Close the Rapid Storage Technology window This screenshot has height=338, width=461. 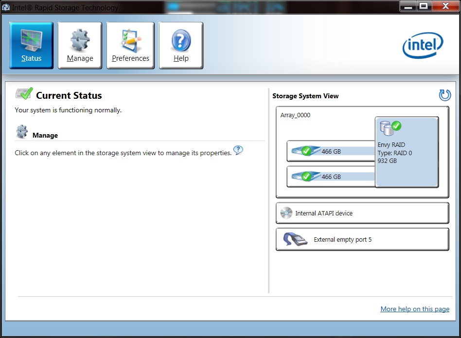pos(445,6)
